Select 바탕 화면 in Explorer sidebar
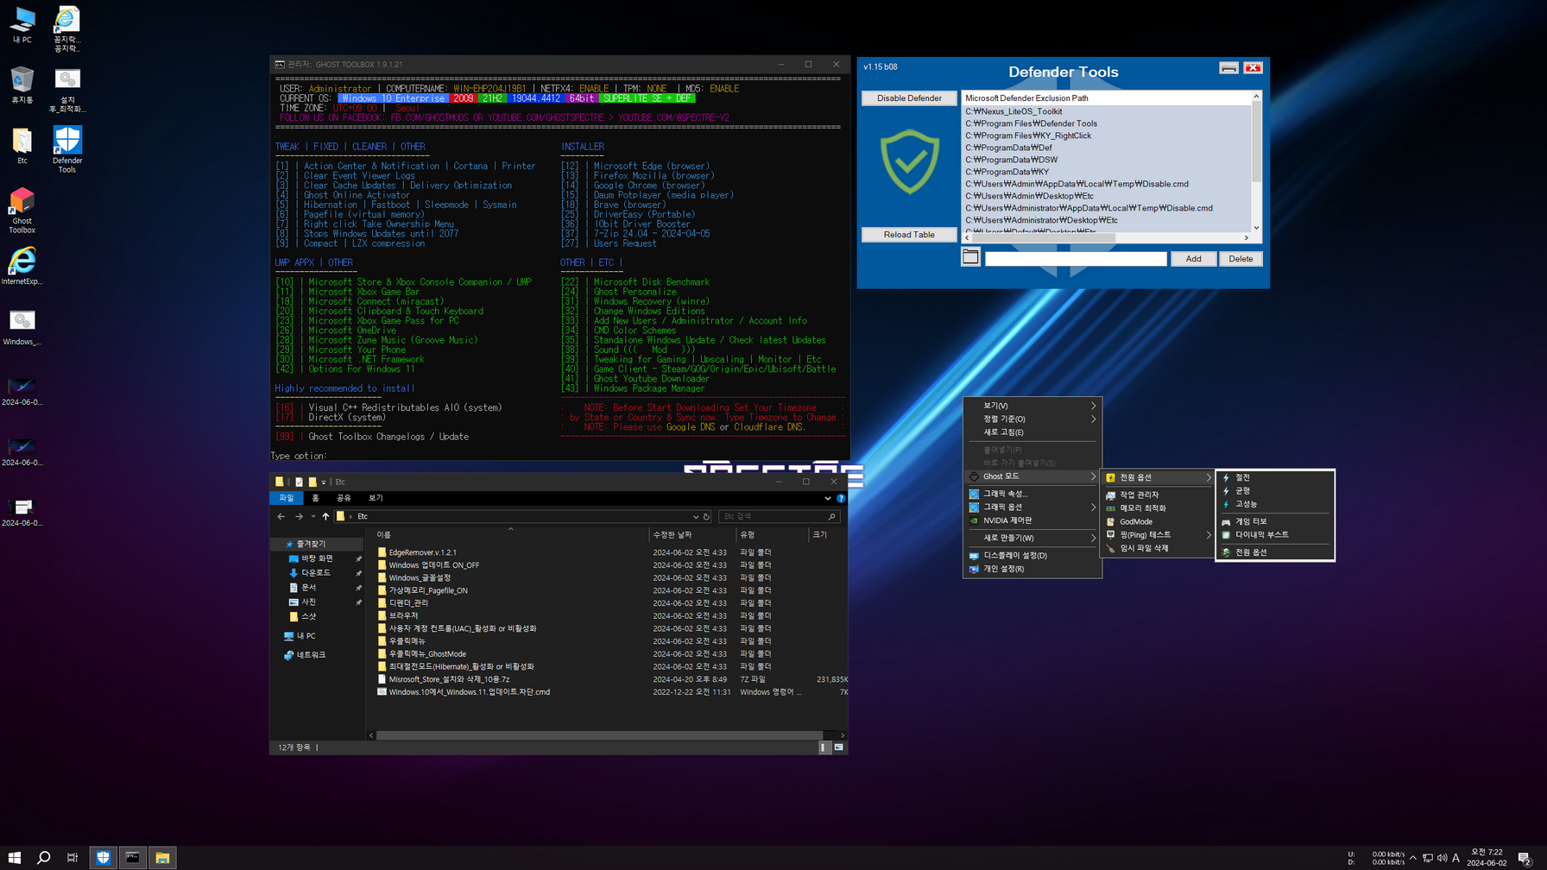The width and height of the screenshot is (1547, 870). coord(317,558)
